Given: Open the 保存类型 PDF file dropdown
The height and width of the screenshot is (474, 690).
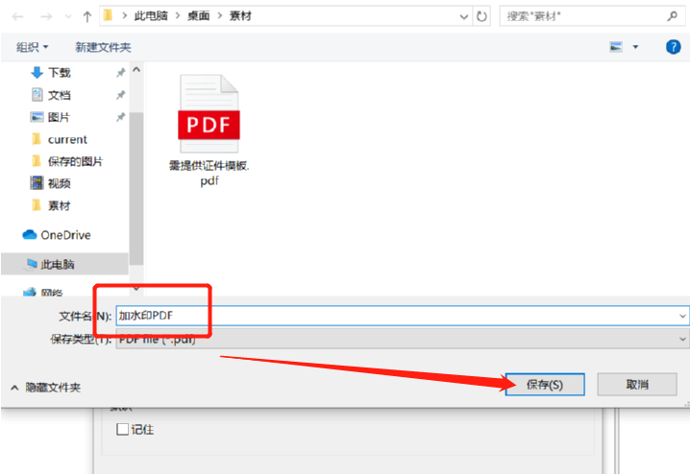Looking at the screenshot, I should pos(402,339).
